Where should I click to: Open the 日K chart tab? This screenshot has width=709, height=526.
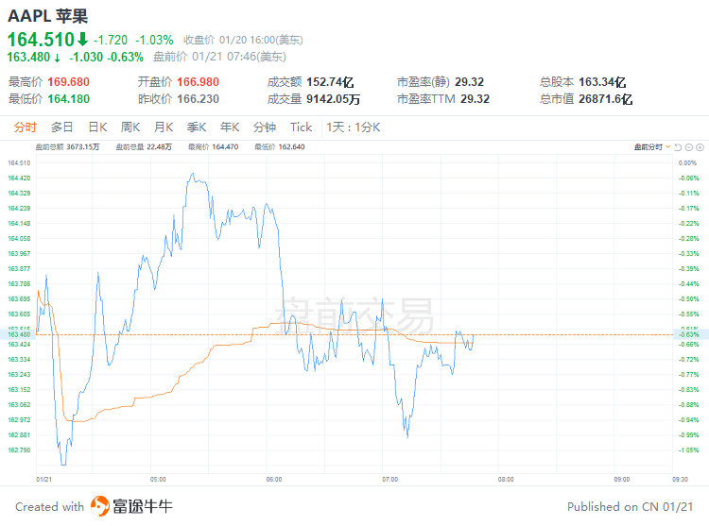(x=97, y=127)
